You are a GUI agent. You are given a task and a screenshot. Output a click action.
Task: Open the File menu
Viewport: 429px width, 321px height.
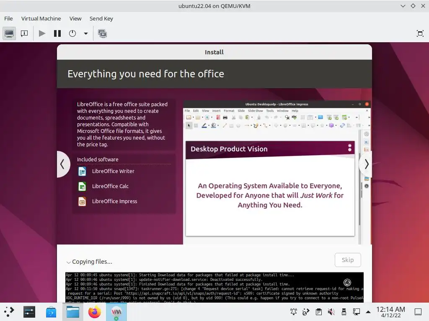pos(8,18)
